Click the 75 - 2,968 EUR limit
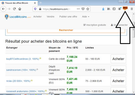The height and width of the screenshot is (95, 135). [x=93, y=81]
